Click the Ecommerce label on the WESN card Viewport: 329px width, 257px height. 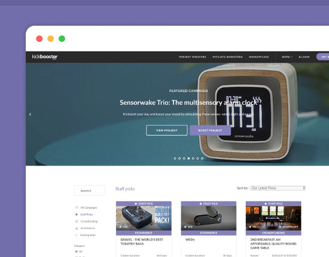[209, 233]
